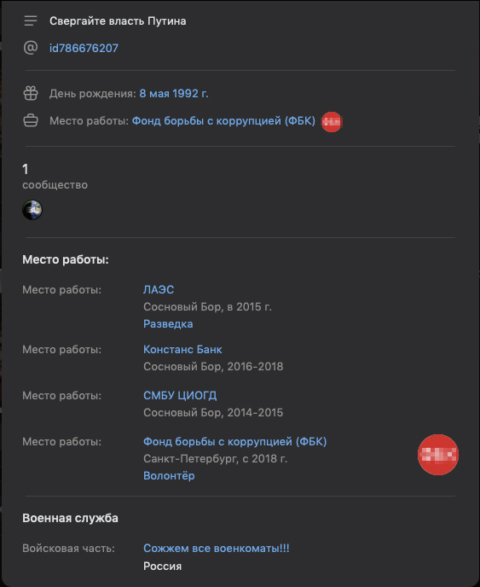Click the Россия country text
This screenshot has width=480, height=587.
pos(162,566)
